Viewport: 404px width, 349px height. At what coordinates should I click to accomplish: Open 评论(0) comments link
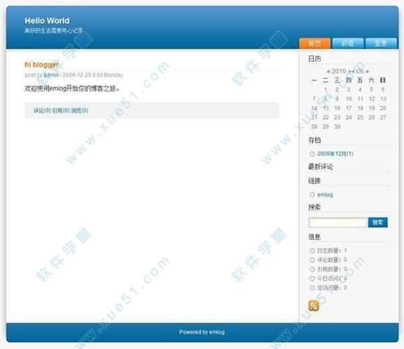[43, 110]
